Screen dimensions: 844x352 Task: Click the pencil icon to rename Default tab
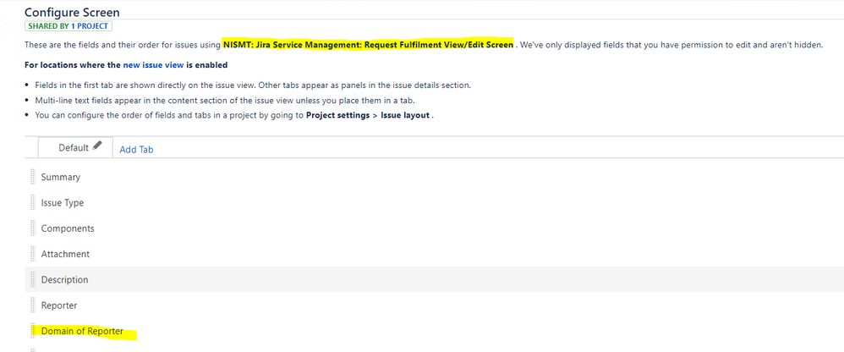pos(97,146)
